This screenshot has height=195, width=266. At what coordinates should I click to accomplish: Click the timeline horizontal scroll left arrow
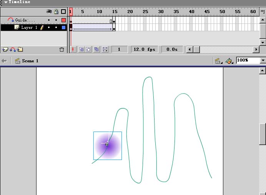[x=190, y=50]
